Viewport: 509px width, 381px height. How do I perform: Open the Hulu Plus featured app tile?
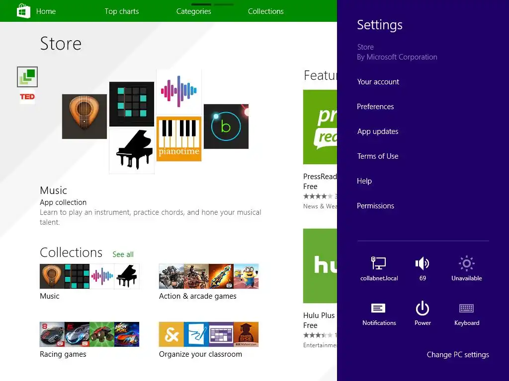pyautogui.click(x=320, y=266)
